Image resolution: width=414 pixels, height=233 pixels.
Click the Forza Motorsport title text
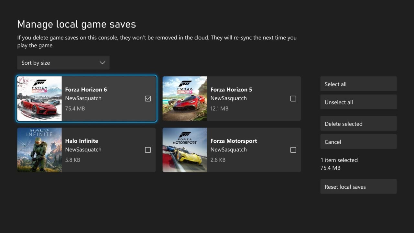click(x=234, y=141)
